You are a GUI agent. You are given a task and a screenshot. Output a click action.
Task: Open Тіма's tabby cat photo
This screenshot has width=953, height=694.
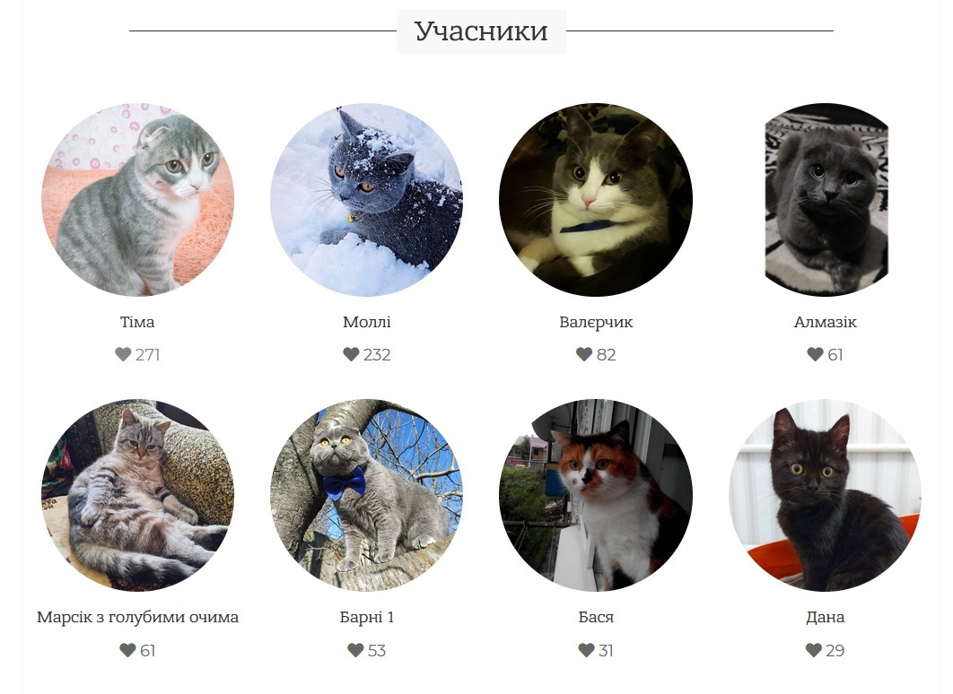[137, 200]
